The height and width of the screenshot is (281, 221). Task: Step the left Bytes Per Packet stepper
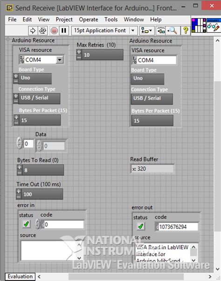pos(16,119)
